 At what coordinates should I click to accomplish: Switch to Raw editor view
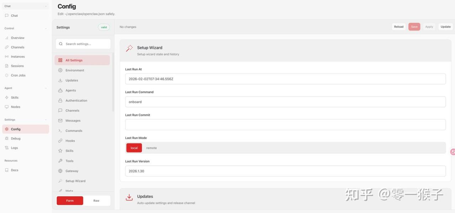96,201
